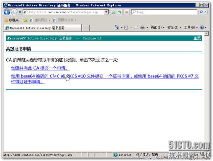Click the vertical scrollbar up arrow

[206, 34]
